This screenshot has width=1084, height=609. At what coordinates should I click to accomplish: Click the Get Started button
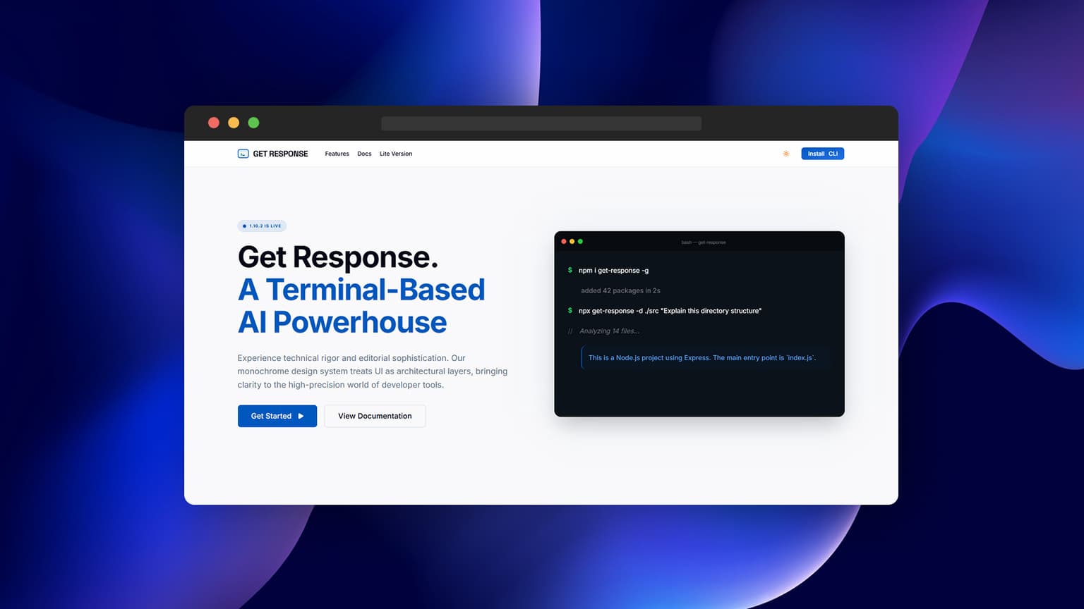point(277,416)
